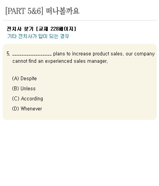This screenshot has width=159, height=186.
Task: Click the horizontal divider under the title
Action: point(79,20)
